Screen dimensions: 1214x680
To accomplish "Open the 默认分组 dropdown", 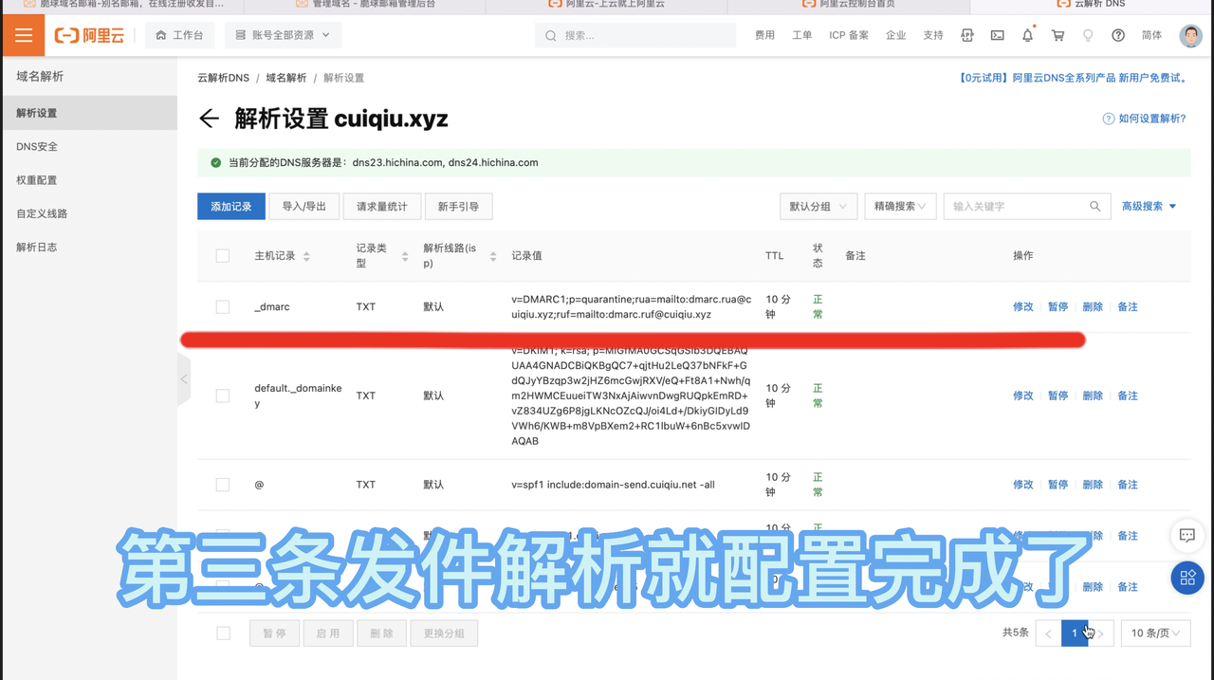I will pos(819,207).
